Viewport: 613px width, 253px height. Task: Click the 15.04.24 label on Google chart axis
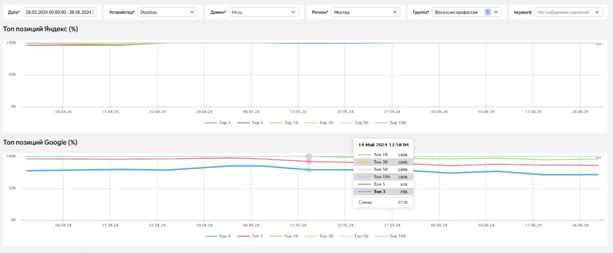tap(110, 225)
